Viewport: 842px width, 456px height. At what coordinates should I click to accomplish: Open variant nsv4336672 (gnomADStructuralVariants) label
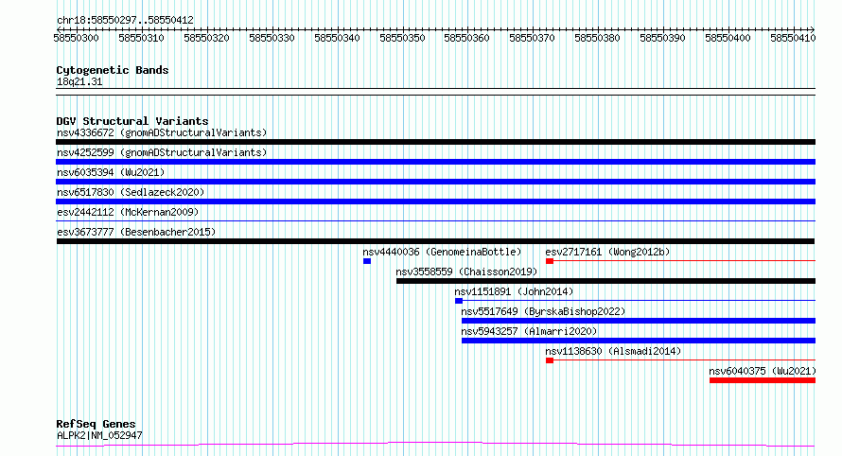162,132
